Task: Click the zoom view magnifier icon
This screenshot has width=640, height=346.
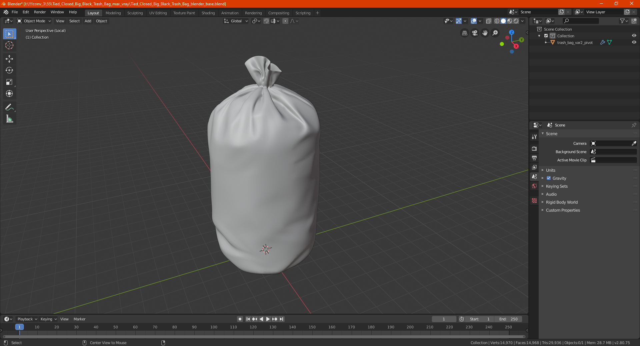Action: pyautogui.click(x=495, y=33)
